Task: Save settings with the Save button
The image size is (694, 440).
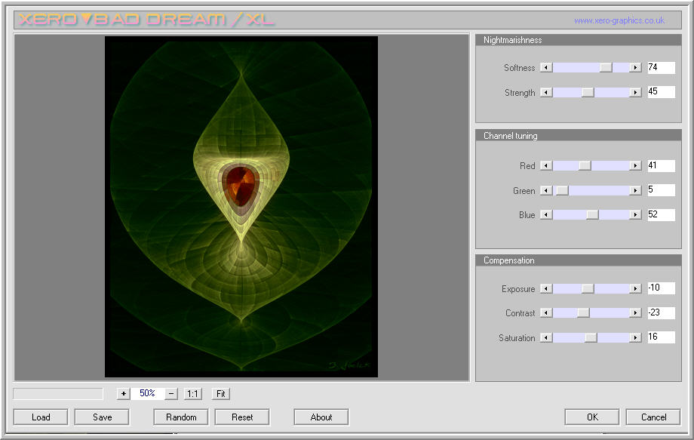Action: [103, 417]
